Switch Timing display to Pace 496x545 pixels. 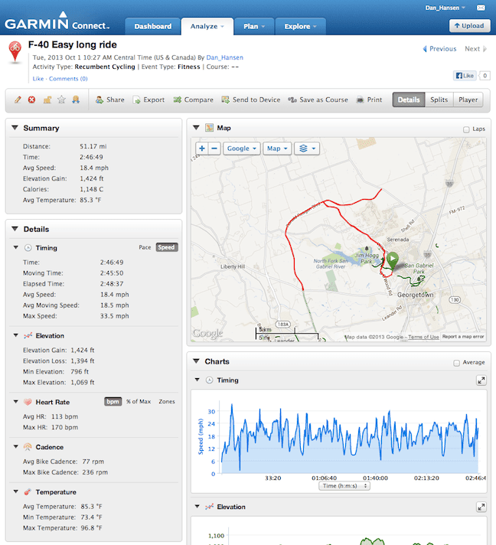coord(145,247)
